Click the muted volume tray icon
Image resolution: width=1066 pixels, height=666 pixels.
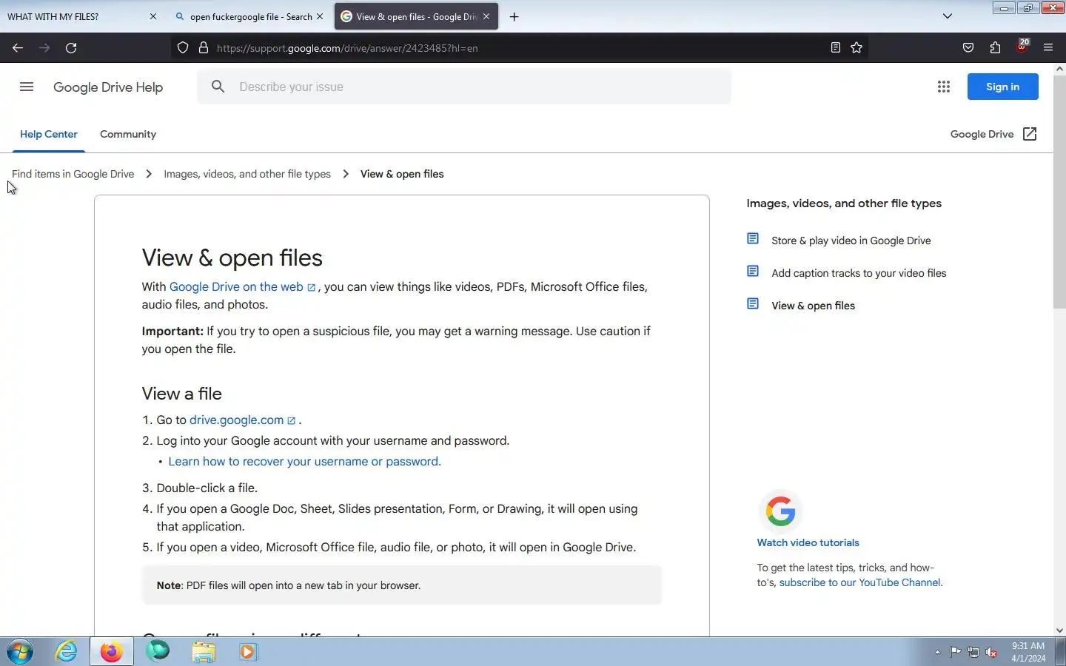click(x=992, y=653)
